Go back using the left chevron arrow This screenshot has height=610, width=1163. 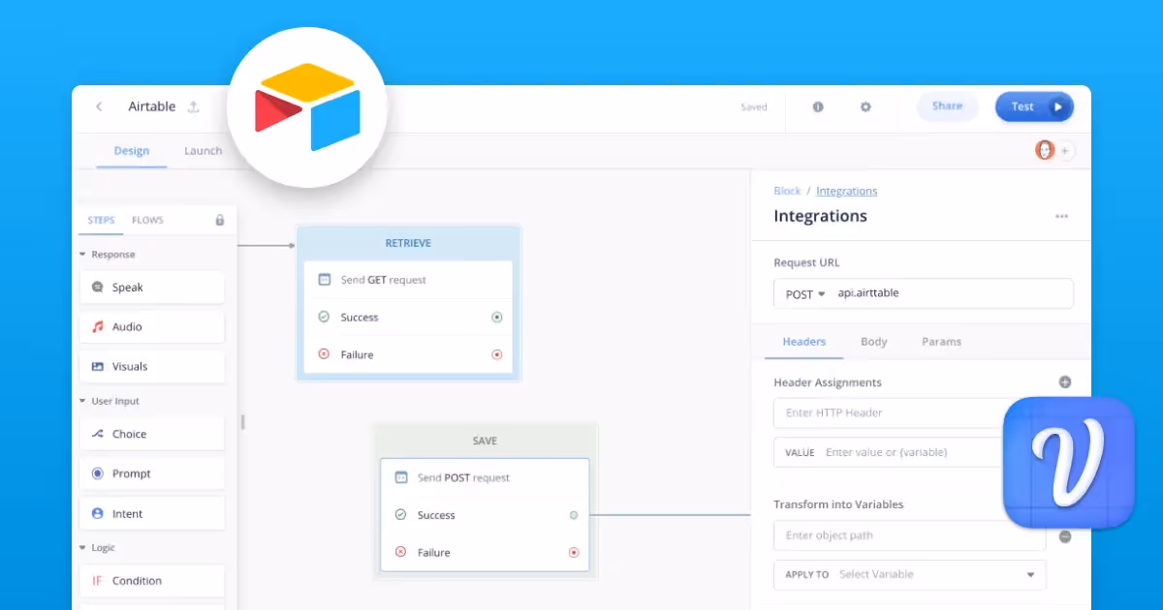click(98, 107)
